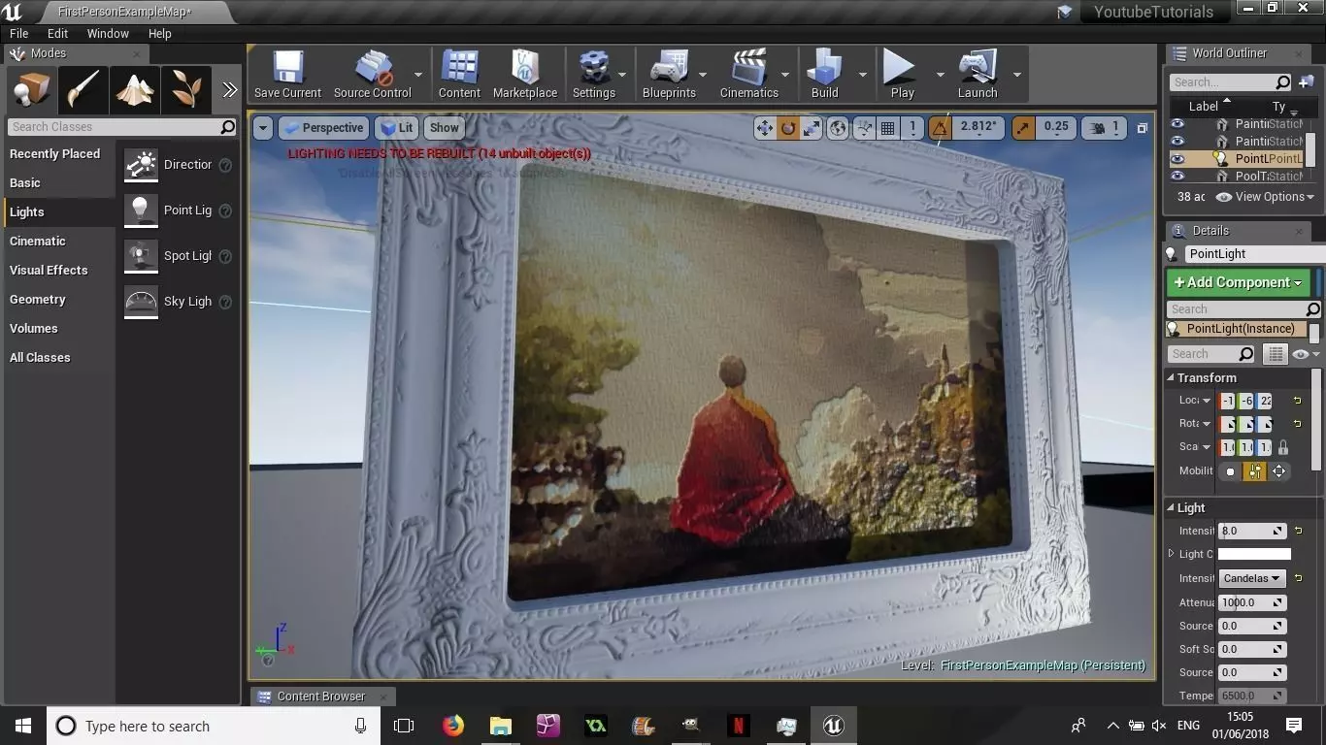
Task: Open the Intensity Units Candelas dropdown
Action: coord(1252,578)
